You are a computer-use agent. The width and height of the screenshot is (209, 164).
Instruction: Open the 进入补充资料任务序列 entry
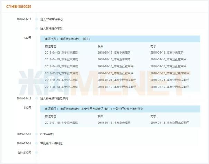point(54,98)
